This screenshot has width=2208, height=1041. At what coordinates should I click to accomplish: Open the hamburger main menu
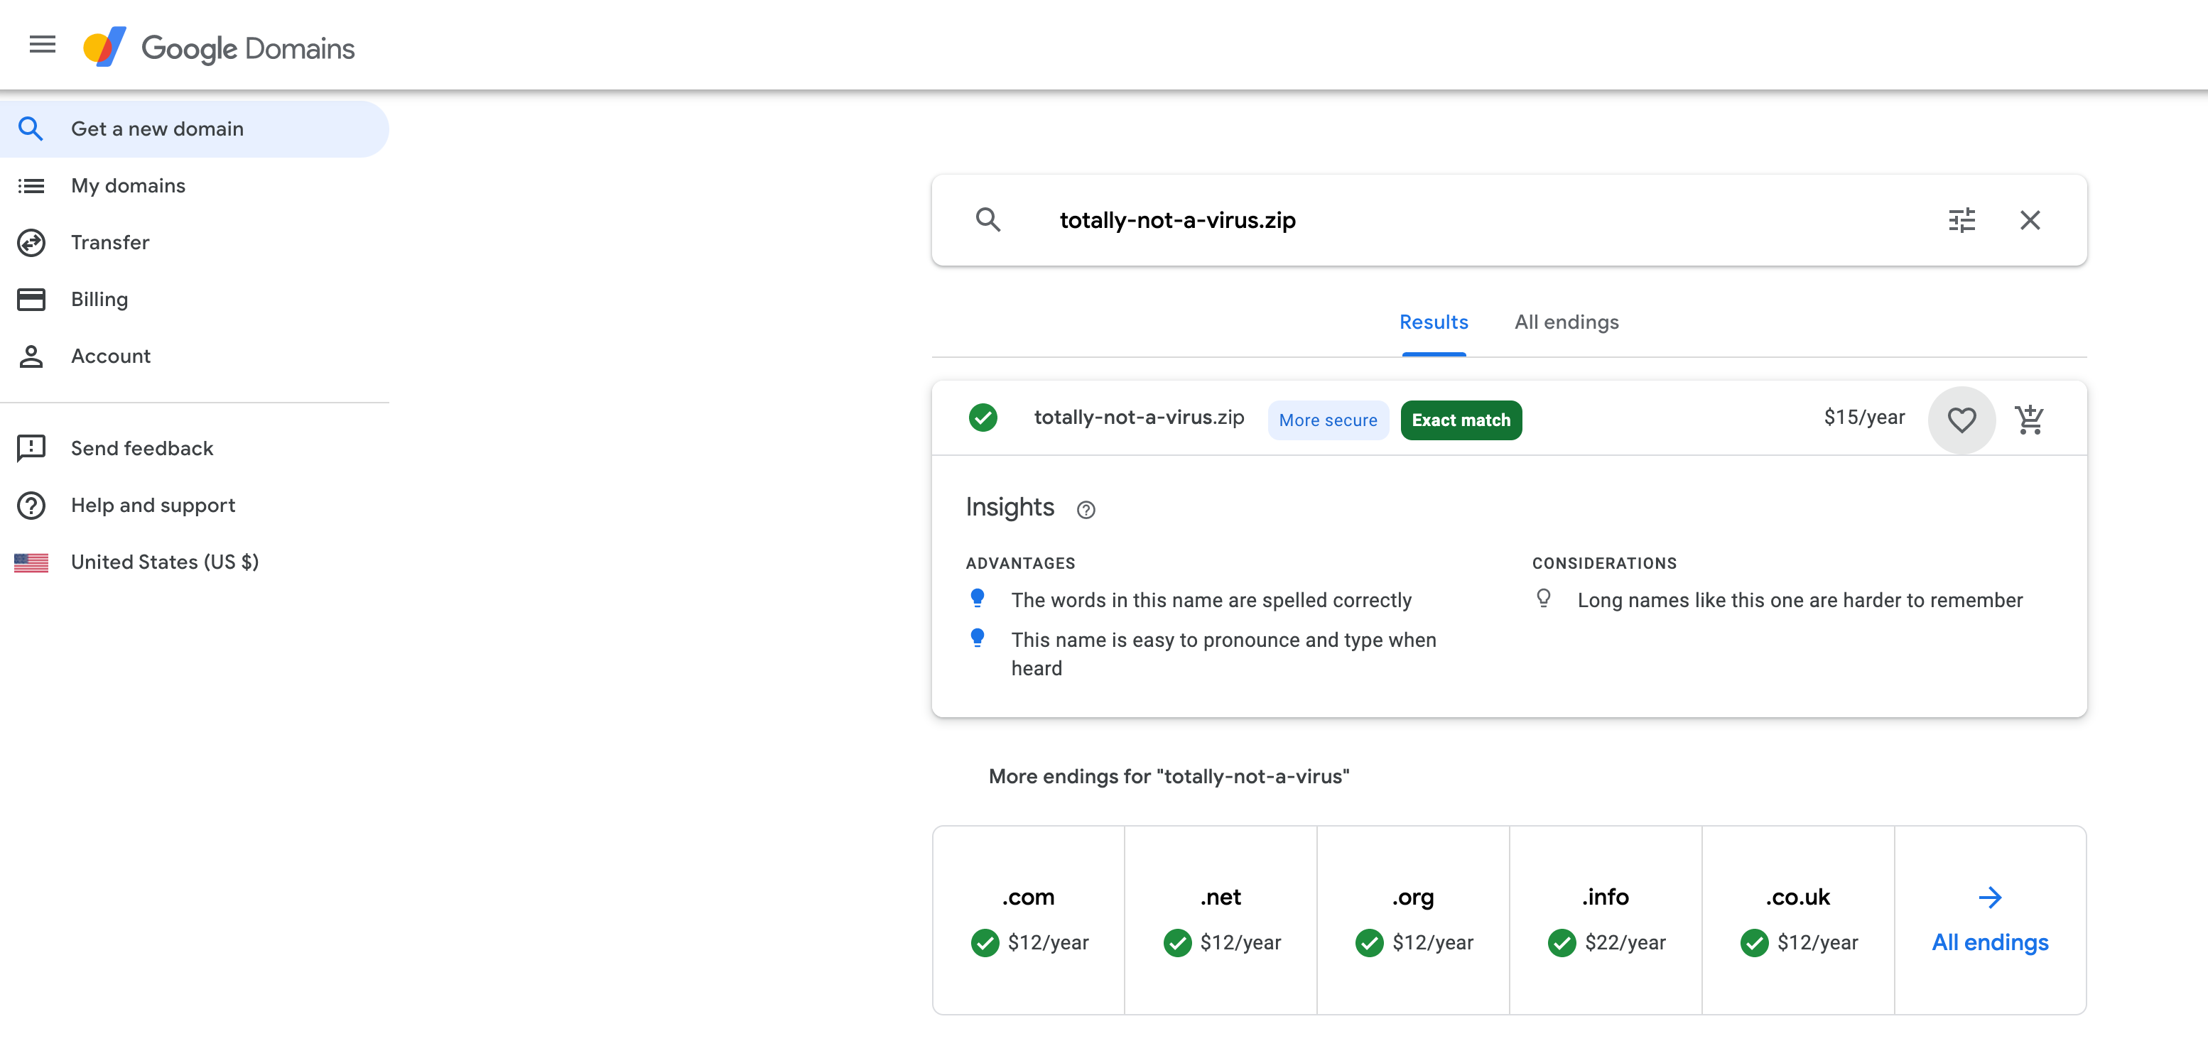[42, 45]
